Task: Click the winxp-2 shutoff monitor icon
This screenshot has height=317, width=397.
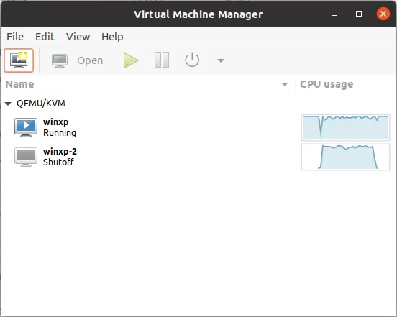Action: 26,157
